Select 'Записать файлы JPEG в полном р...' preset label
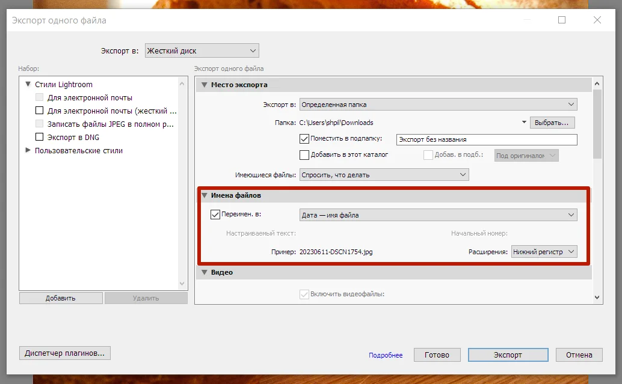The height and width of the screenshot is (384, 622). (x=111, y=124)
